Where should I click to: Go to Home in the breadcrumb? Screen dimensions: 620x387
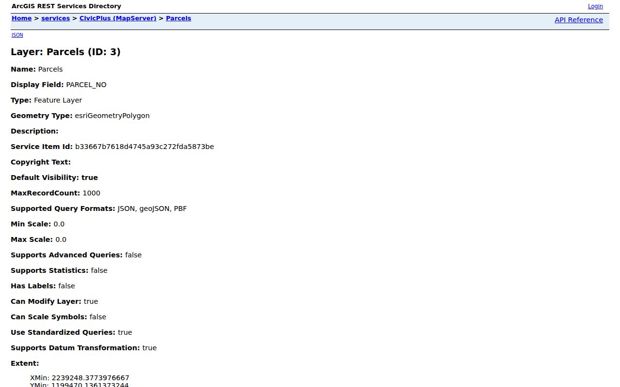(22, 18)
